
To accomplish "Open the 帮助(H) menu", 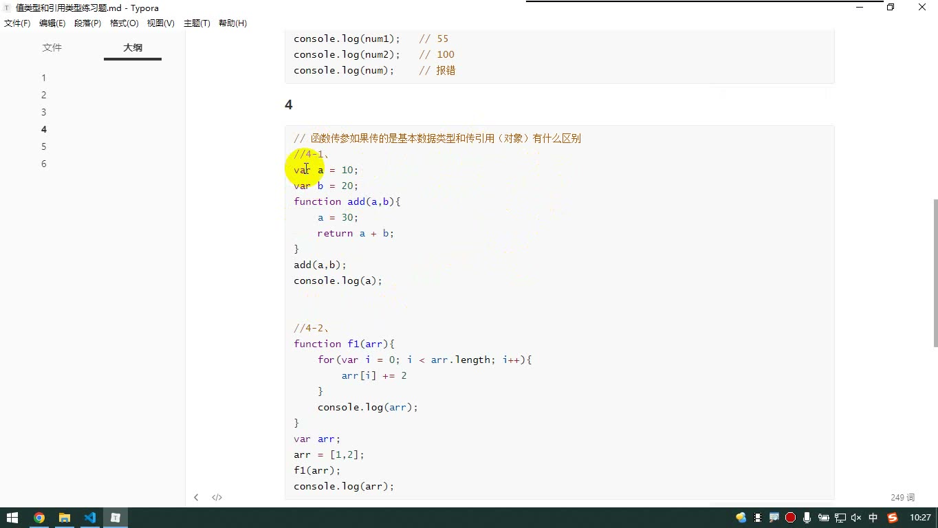I will (x=232, y=23).
